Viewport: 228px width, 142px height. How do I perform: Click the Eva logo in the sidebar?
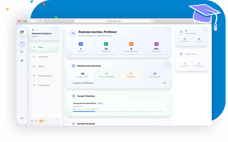pyautogui.click(x=22, y=32)
